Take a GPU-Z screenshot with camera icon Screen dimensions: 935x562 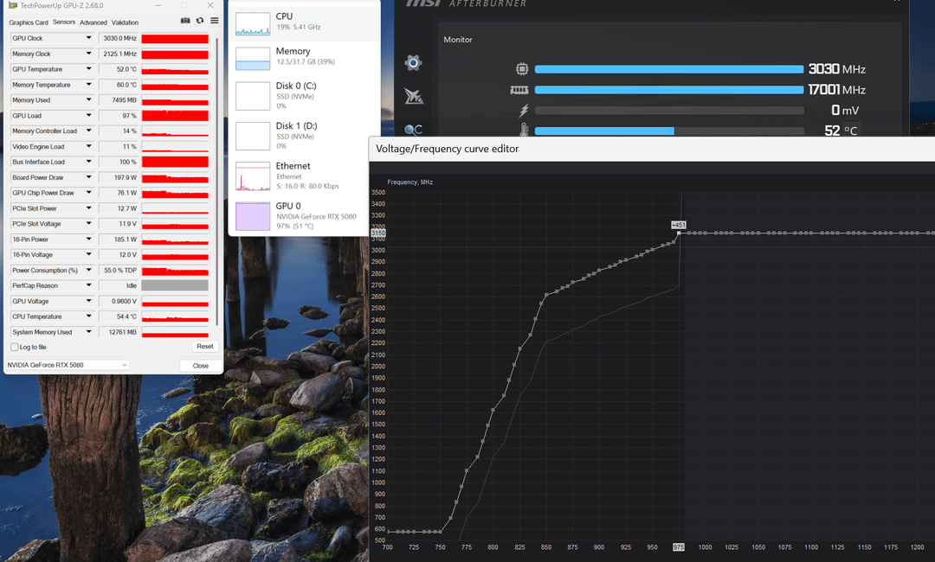point(185,21)
